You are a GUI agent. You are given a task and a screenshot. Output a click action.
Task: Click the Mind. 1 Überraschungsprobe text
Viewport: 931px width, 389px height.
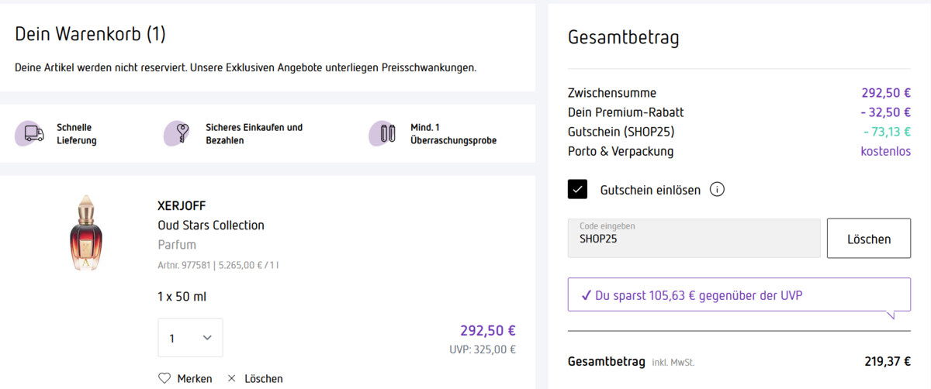[454, 133]
